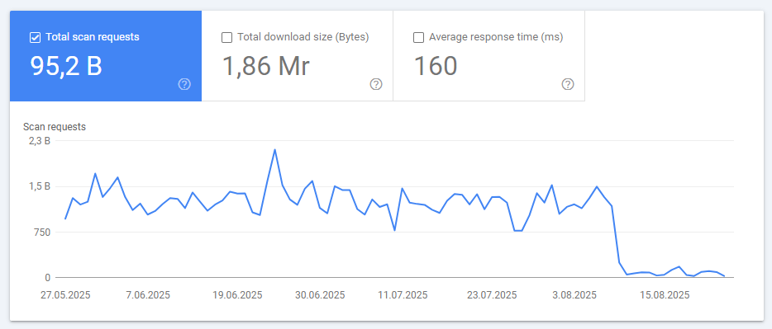Viewport: 772px width, 329px height.
Task: Click the highest peak on the scan requests chart
Action: tap(274, 150)
